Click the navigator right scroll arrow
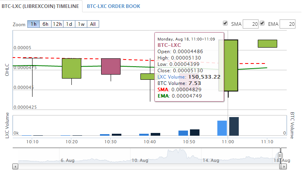Viewport: 303px width, 177px height. (284, 166)
